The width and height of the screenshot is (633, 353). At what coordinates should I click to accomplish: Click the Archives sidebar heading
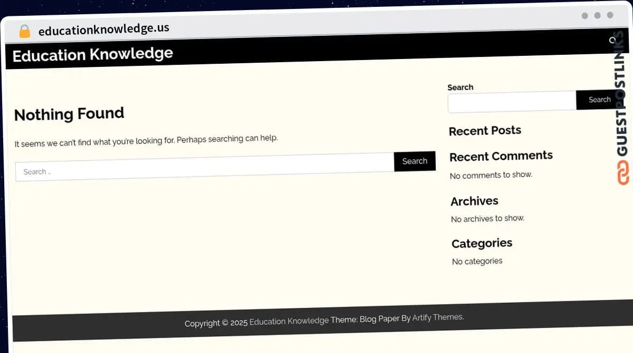pos(474,201)
